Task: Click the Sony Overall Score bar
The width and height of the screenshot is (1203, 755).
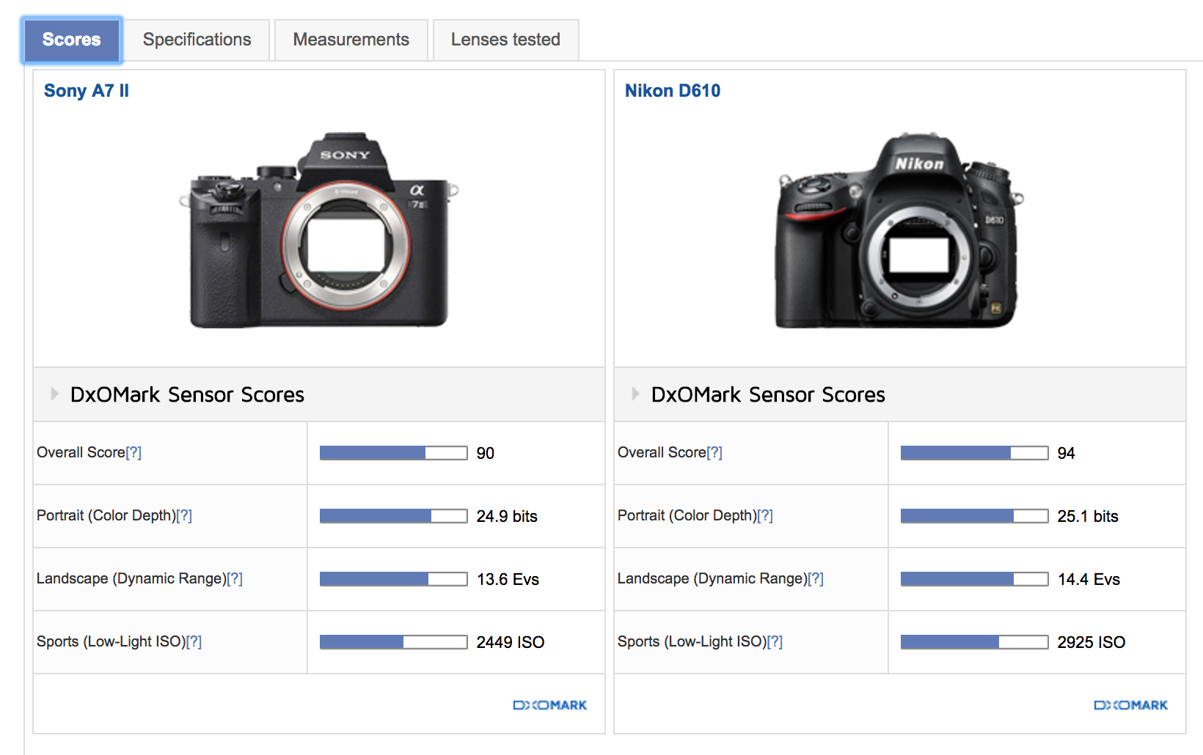Action: [x=393, y=453]
